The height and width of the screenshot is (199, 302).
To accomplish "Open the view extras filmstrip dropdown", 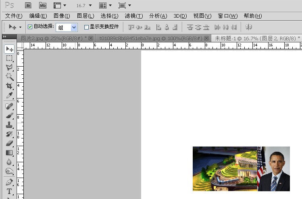I will pos(65,5).
